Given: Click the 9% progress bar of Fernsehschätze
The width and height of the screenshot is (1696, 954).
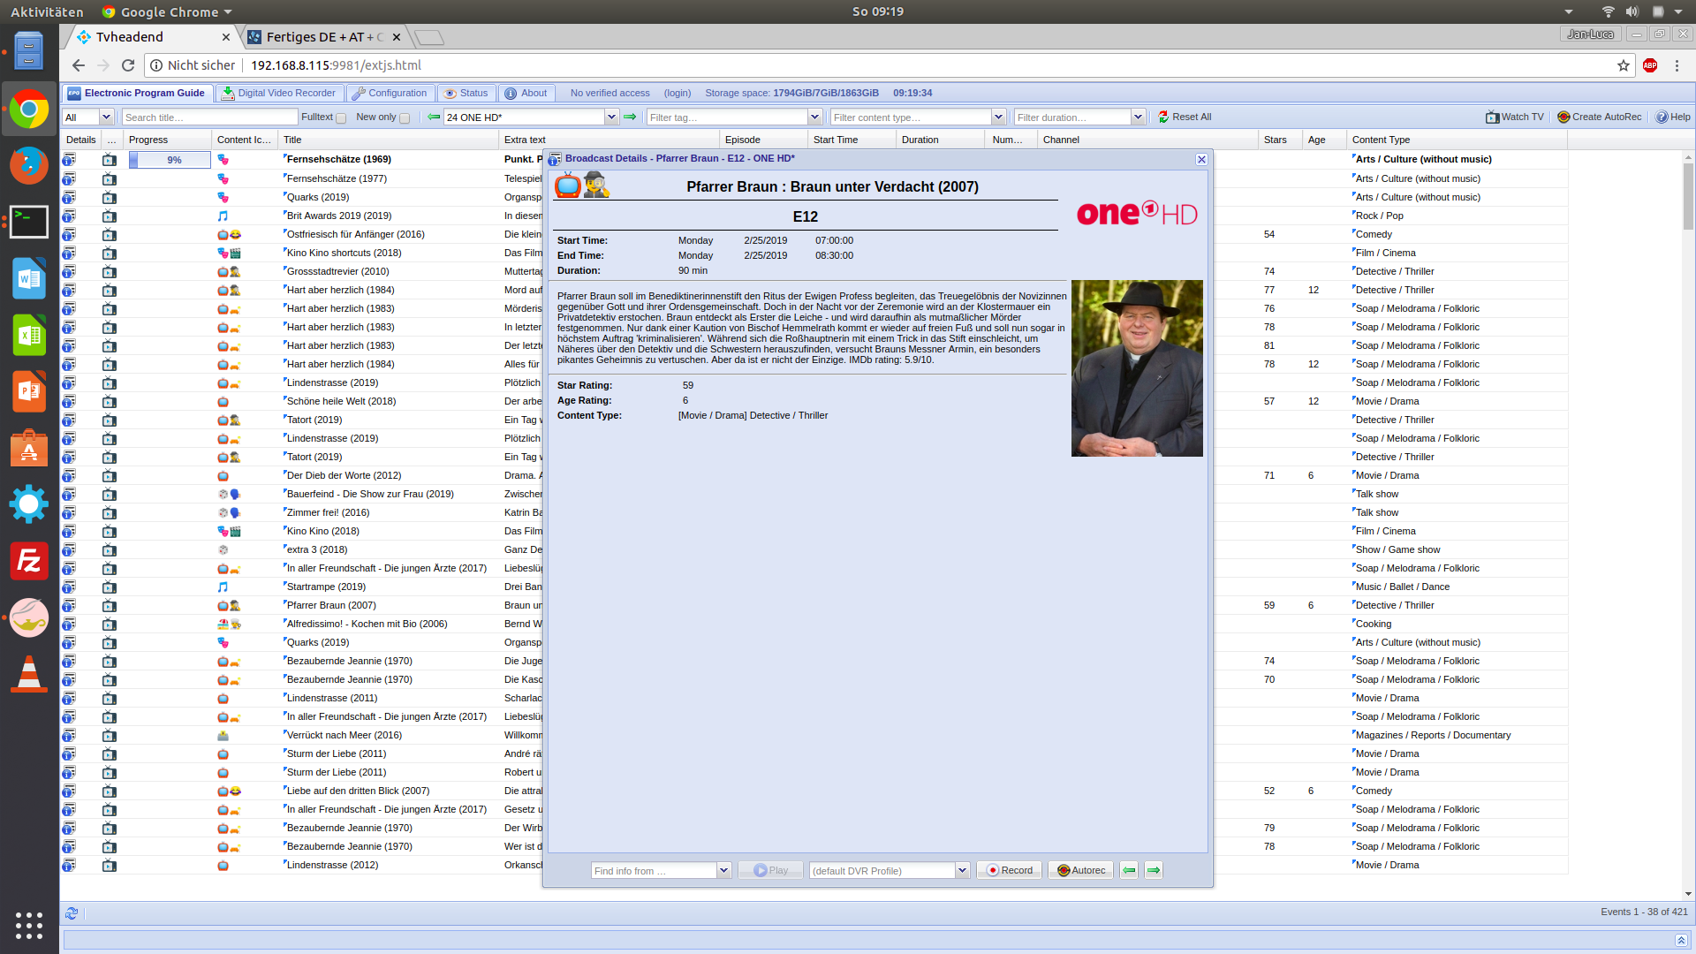Looking at the screenshot, I should coord(170,160).
